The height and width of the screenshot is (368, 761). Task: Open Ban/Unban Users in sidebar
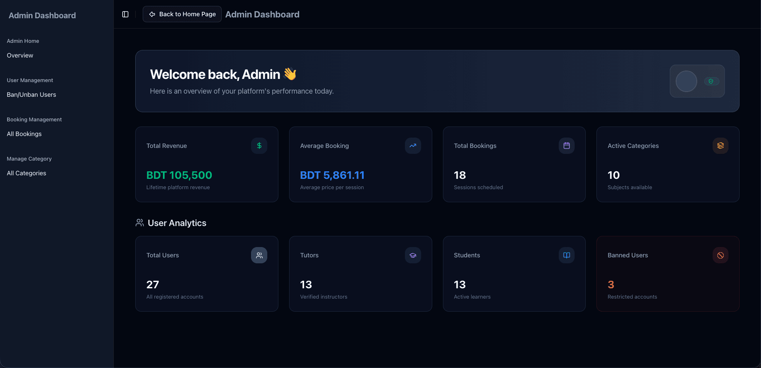[31, 95]
